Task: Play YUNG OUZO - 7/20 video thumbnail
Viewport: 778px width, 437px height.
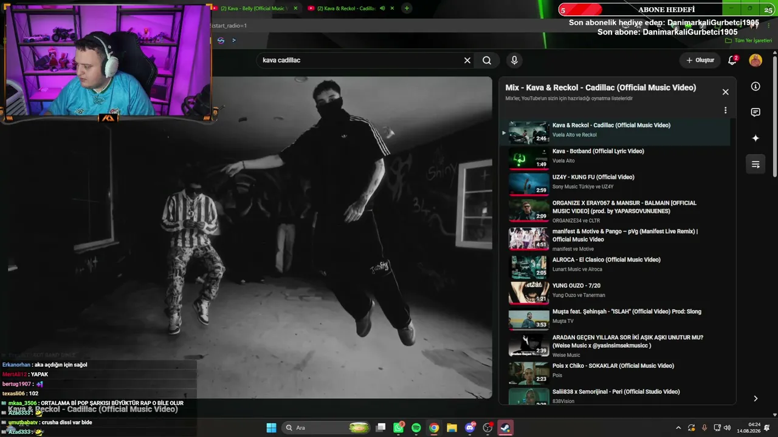Action: coord(529,293)
